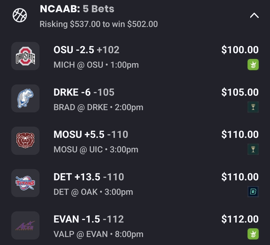The height and width of the screenshot is (245, 270).
Task: Tap DraftKings icon on EVAN bet
Action: [x=253, y=234]
